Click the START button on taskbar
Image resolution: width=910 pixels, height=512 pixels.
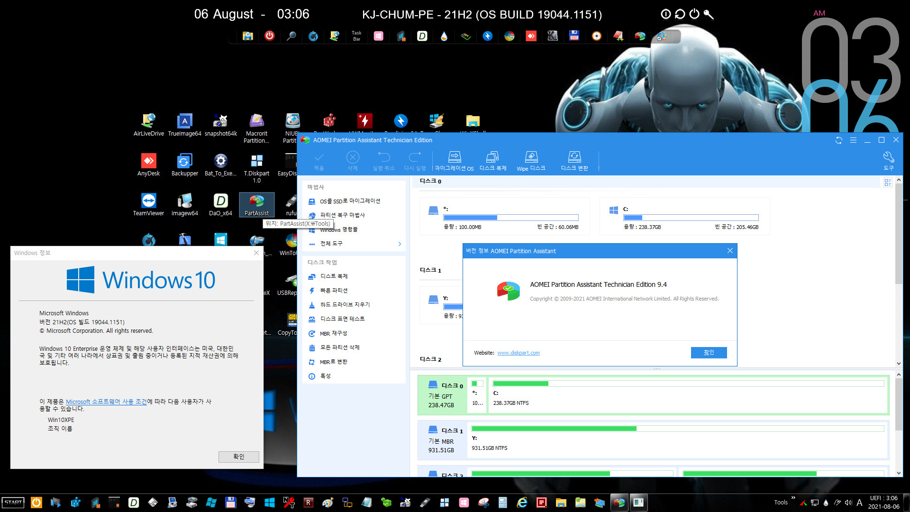pyautogui.click(x=13, y=503)
